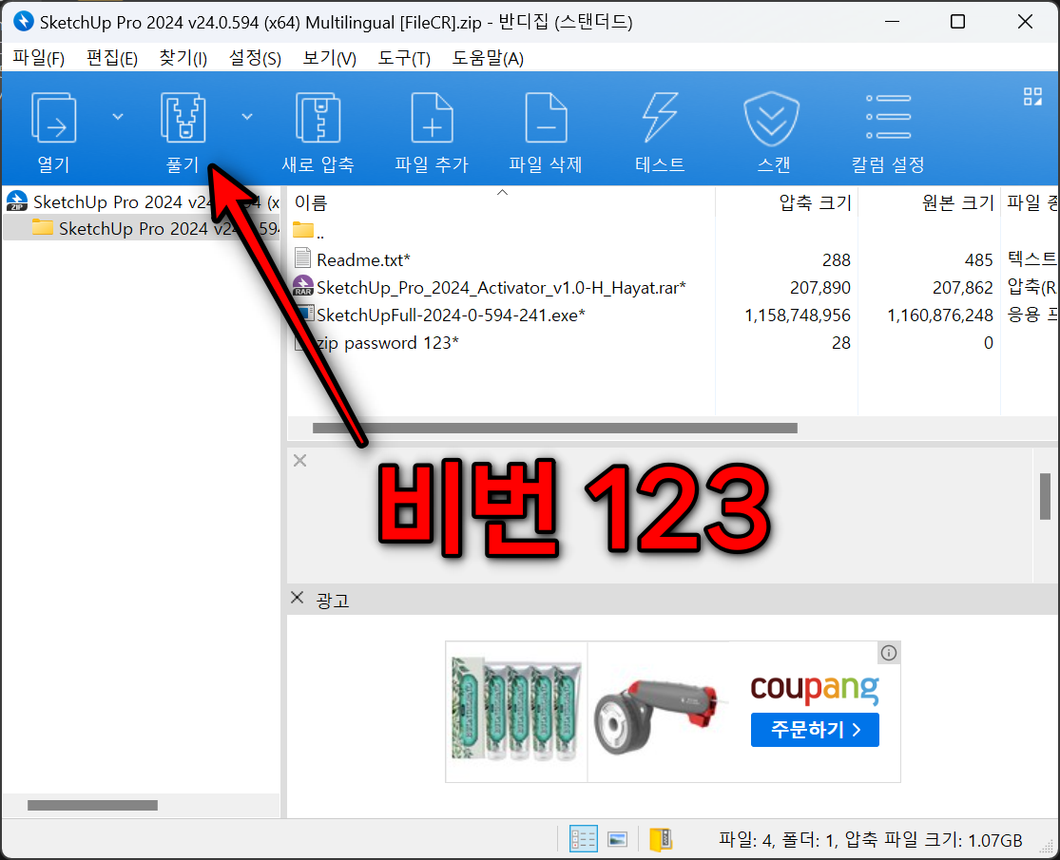Open the 도구(T) menu

click(x=404, y=59)
